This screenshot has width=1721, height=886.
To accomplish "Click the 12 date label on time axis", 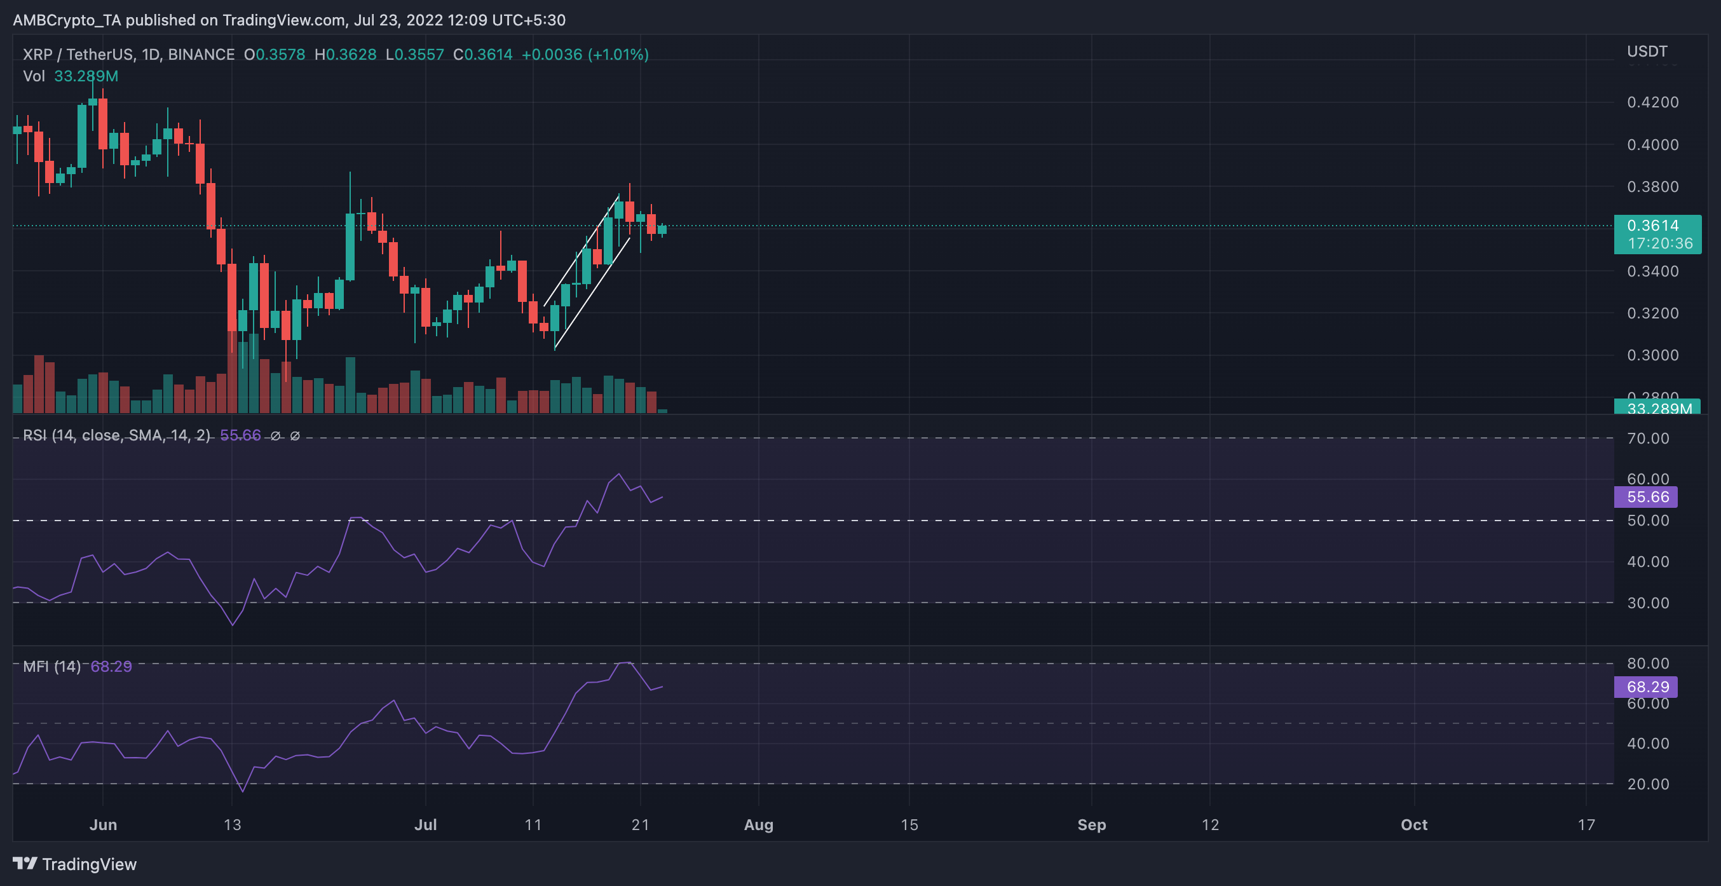I will [1210, 824].
